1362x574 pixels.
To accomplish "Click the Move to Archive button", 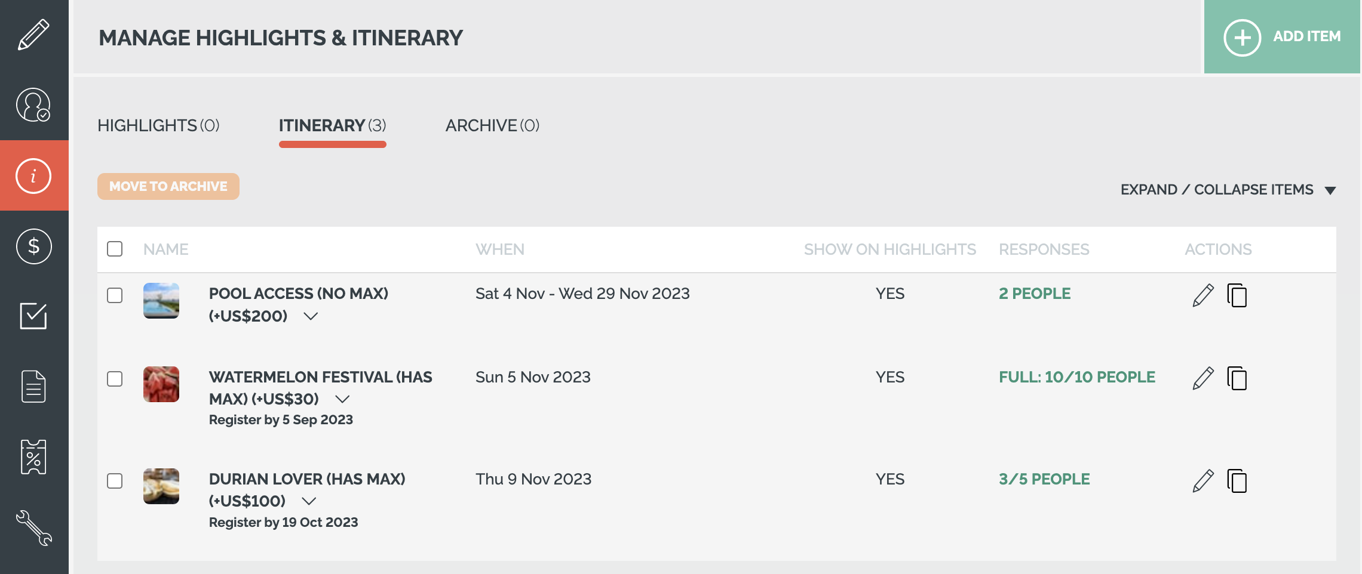I will click(168, 187).
